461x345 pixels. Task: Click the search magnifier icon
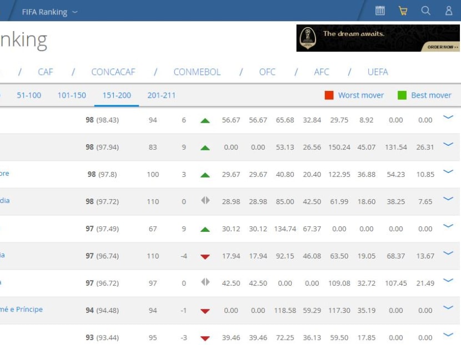tap(425, 11)
